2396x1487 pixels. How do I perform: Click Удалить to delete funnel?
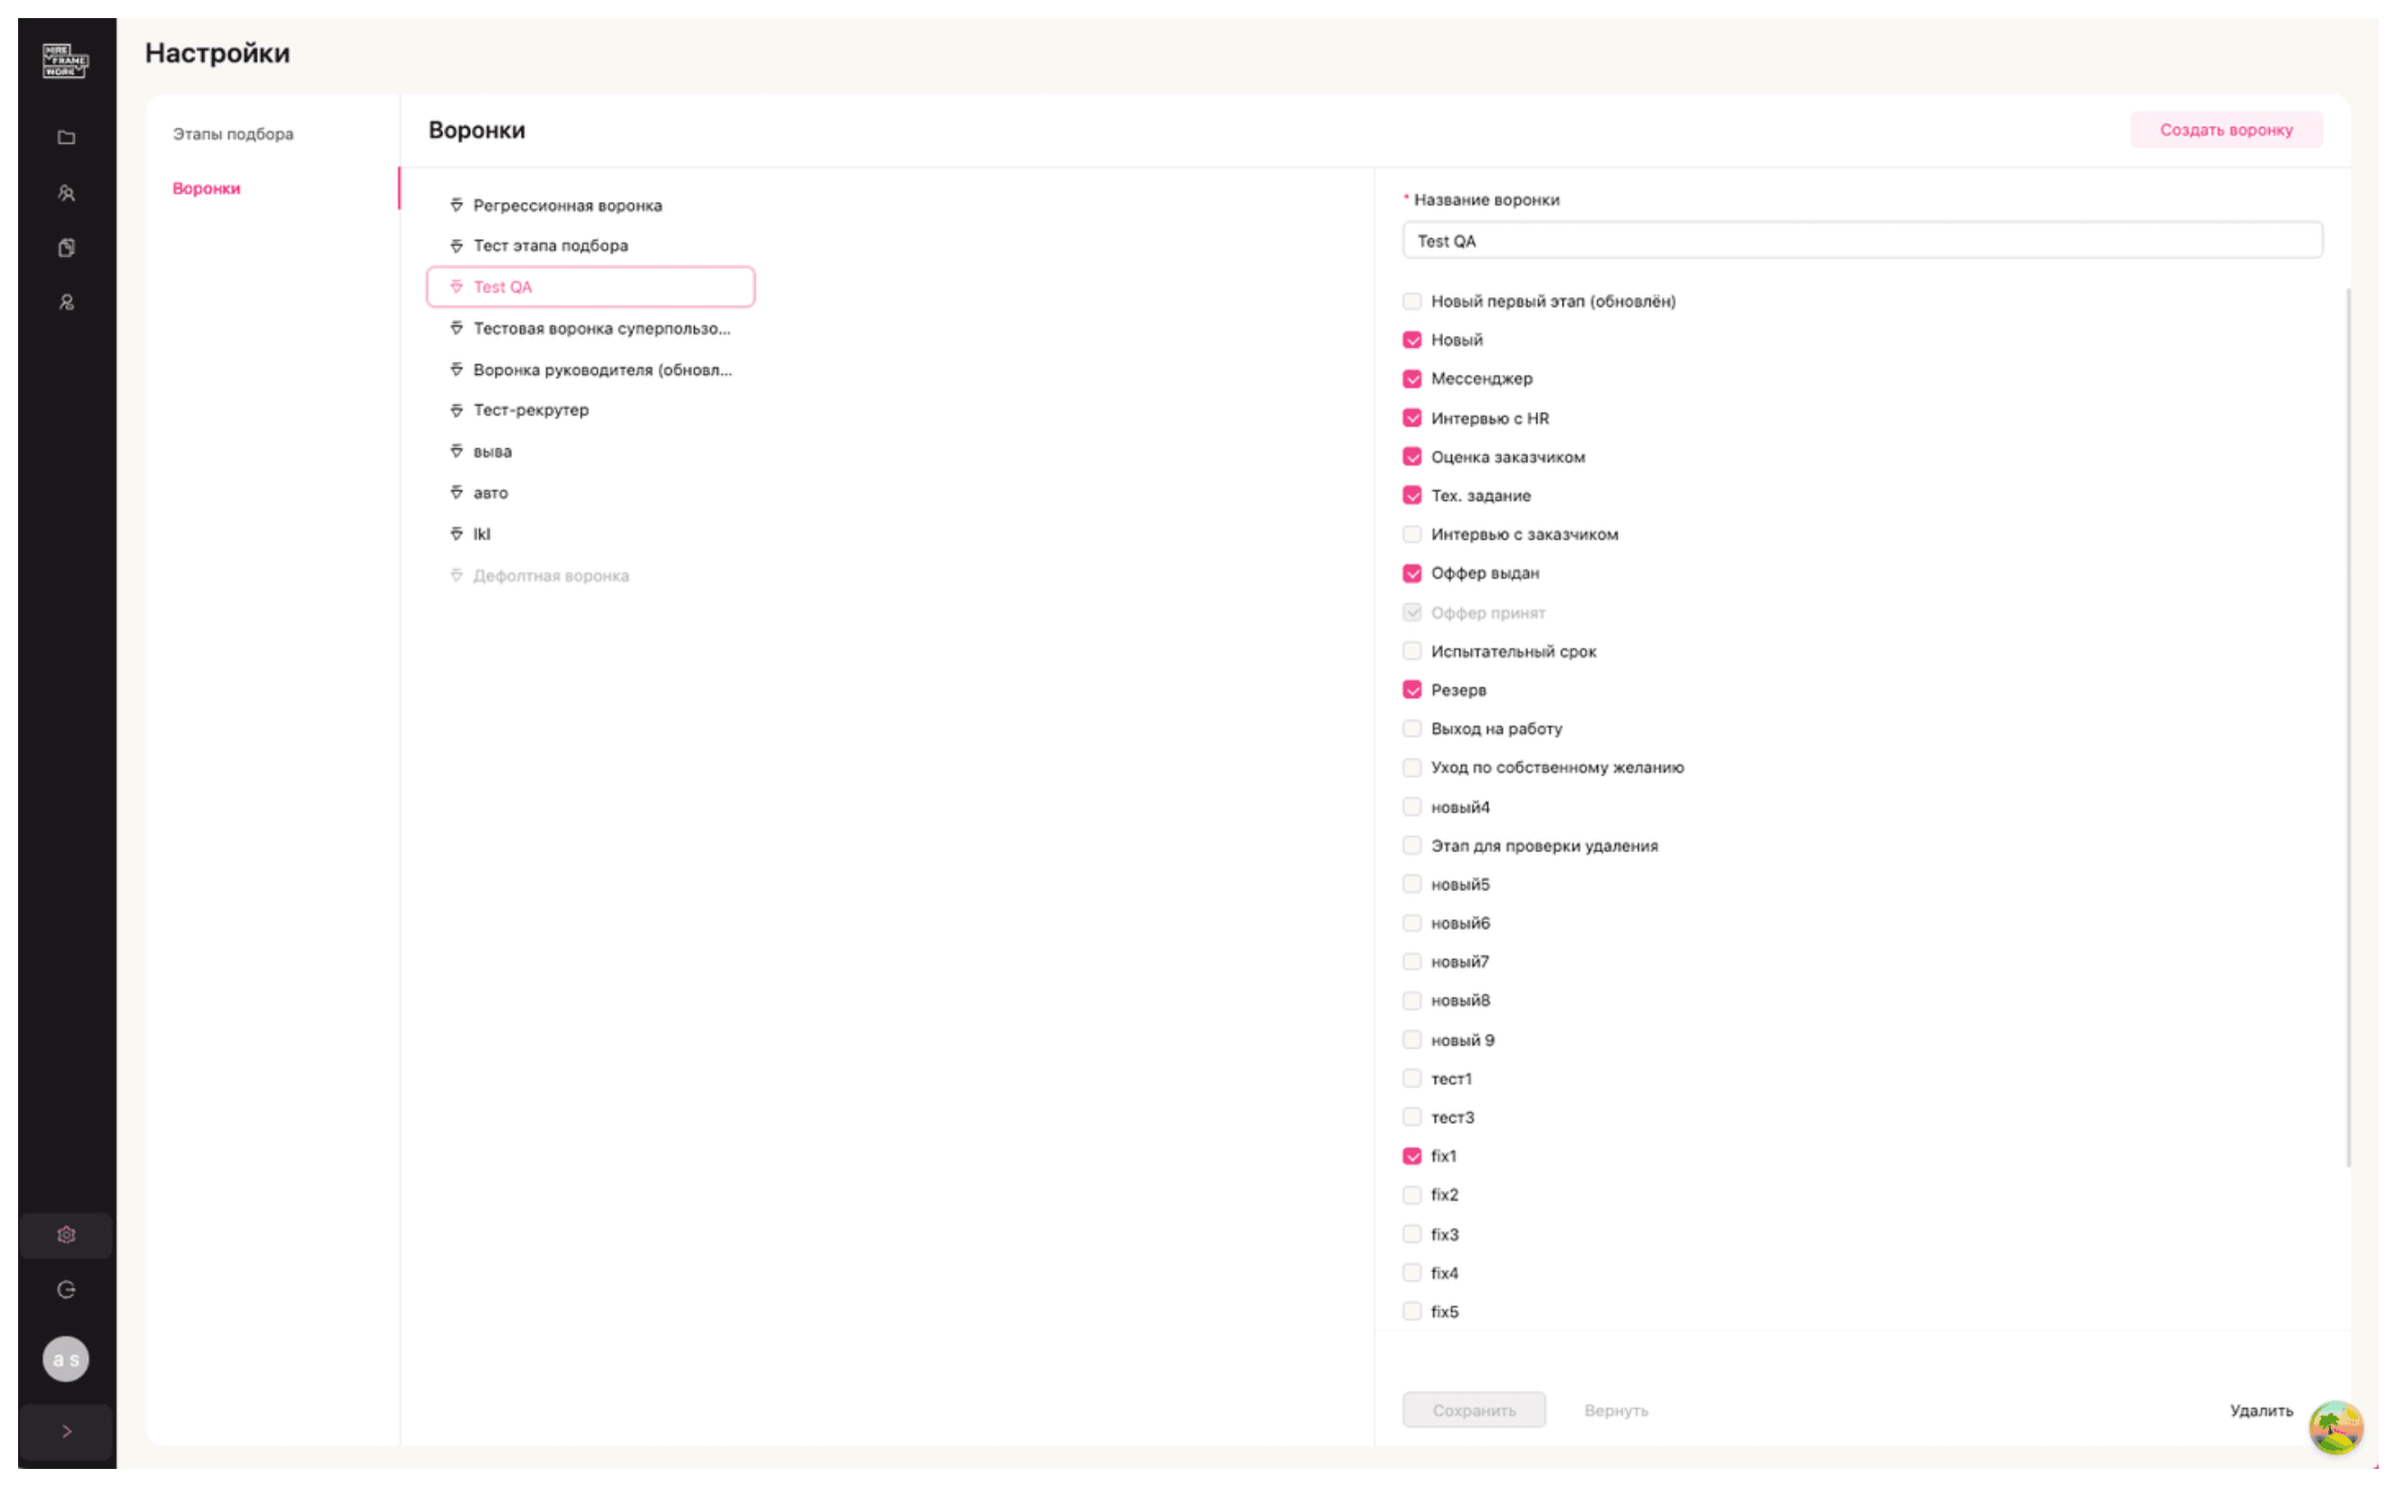[2261, 1411]
